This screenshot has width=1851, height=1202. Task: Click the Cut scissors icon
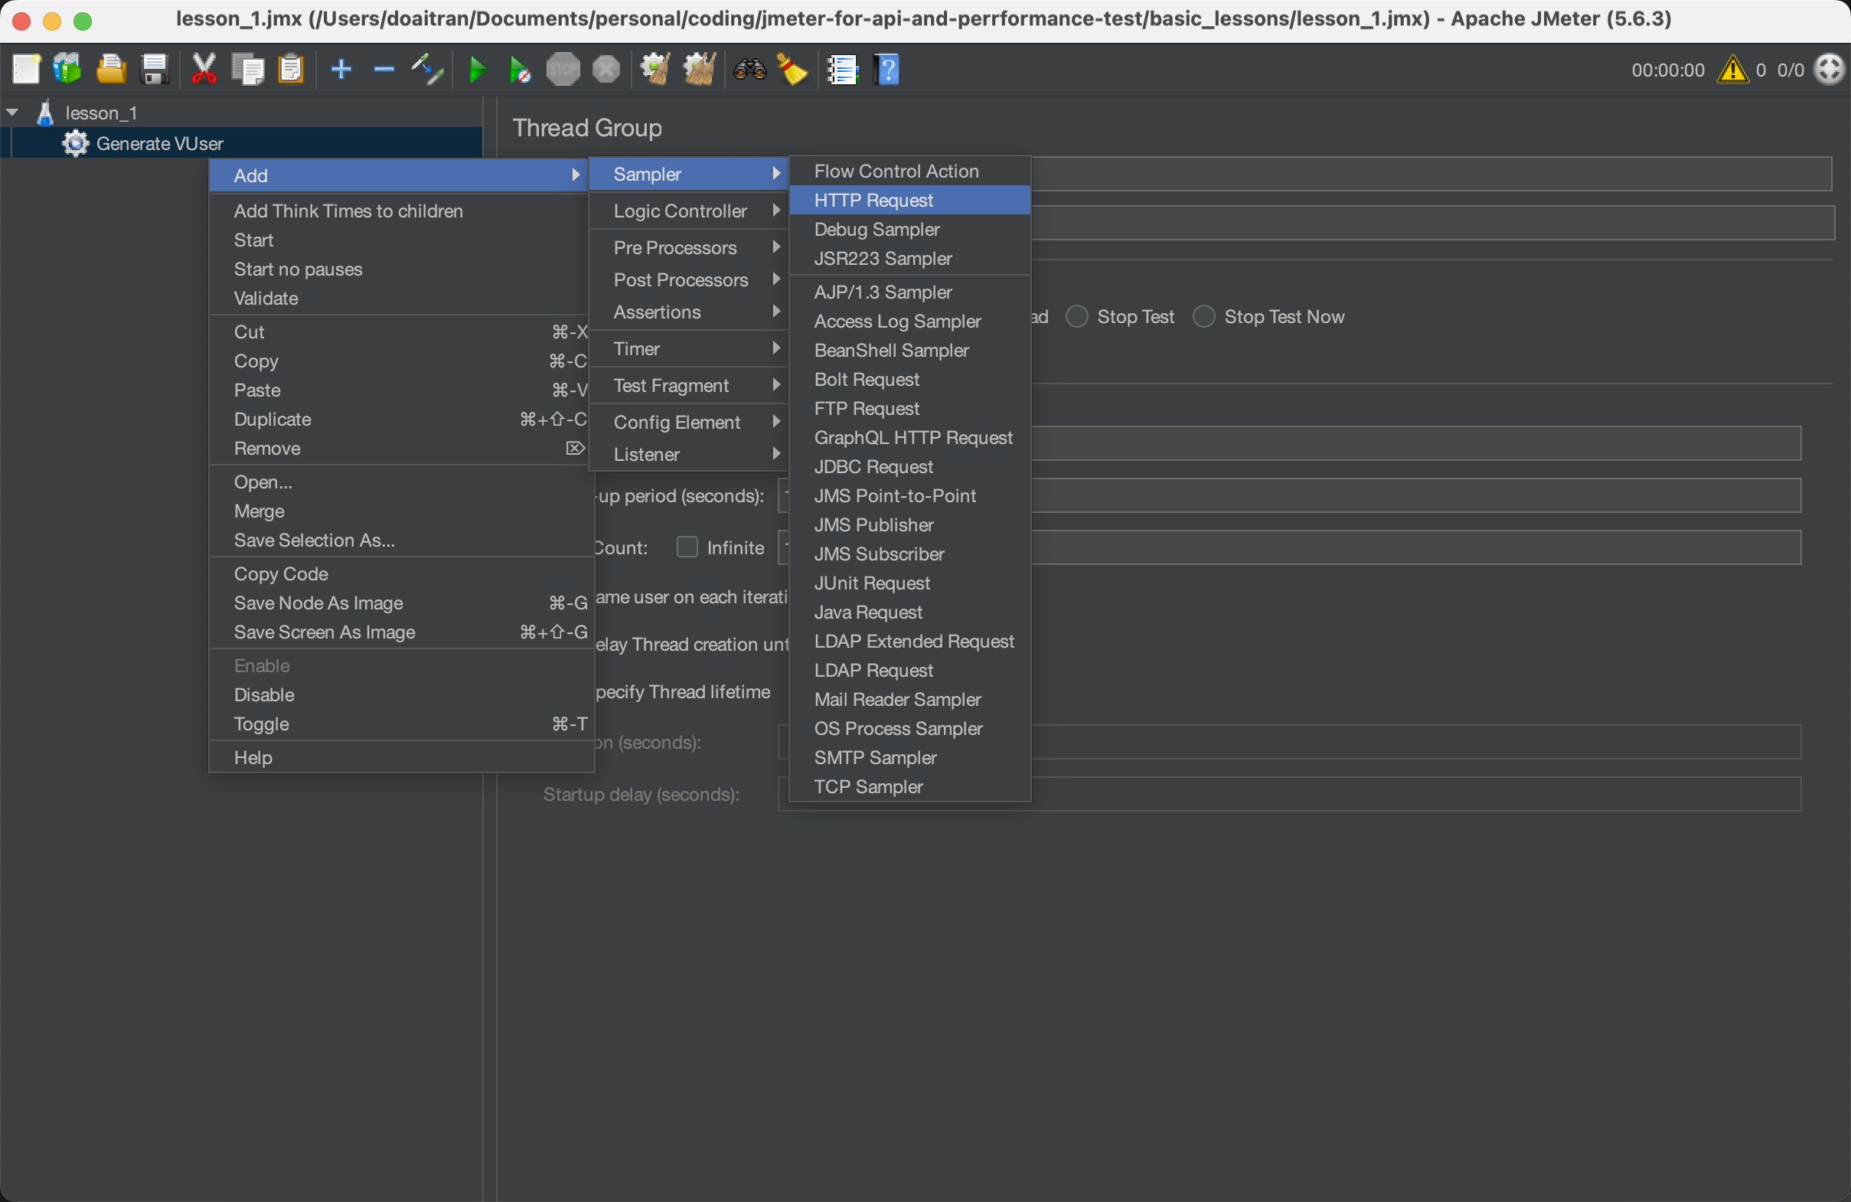pyautogui.click(x=204, y=69)
